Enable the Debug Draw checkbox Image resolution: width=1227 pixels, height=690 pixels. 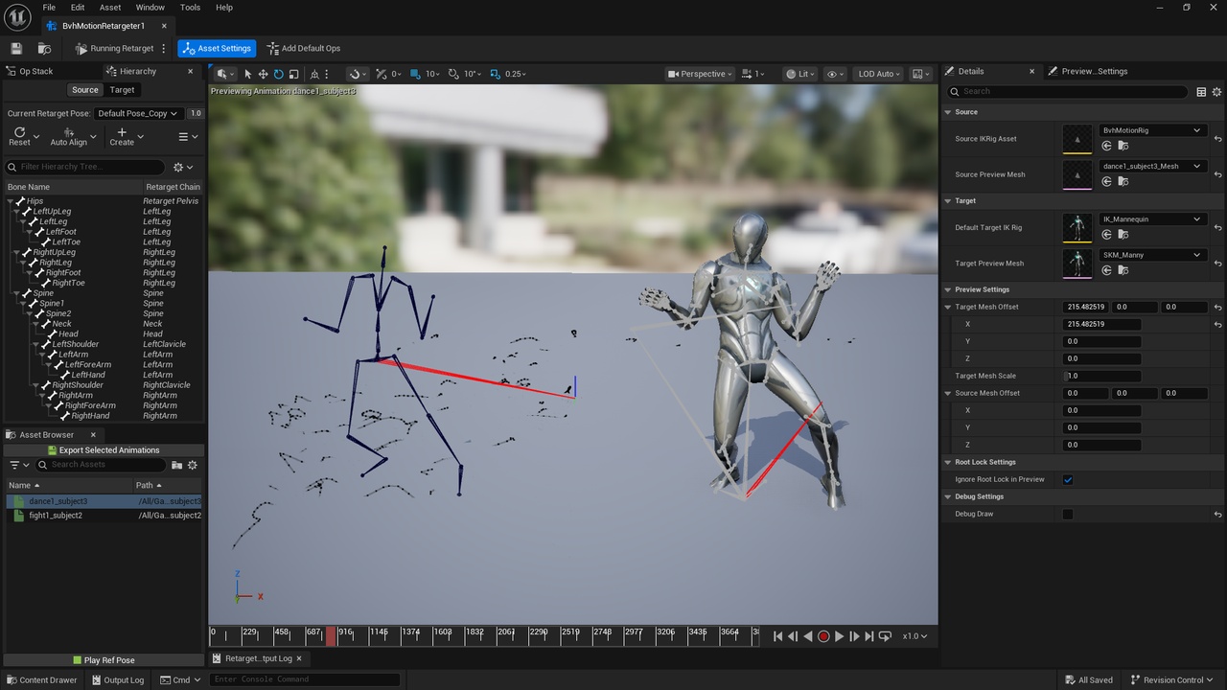coord(1068,514)
